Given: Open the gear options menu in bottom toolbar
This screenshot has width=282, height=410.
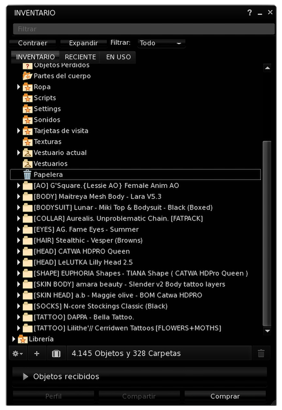Looking at the screenshot, I should point(17,353).
